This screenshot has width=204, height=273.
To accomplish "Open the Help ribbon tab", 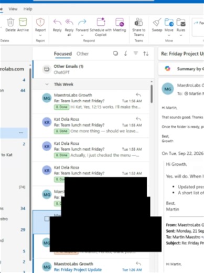I will tap(28, 9).
